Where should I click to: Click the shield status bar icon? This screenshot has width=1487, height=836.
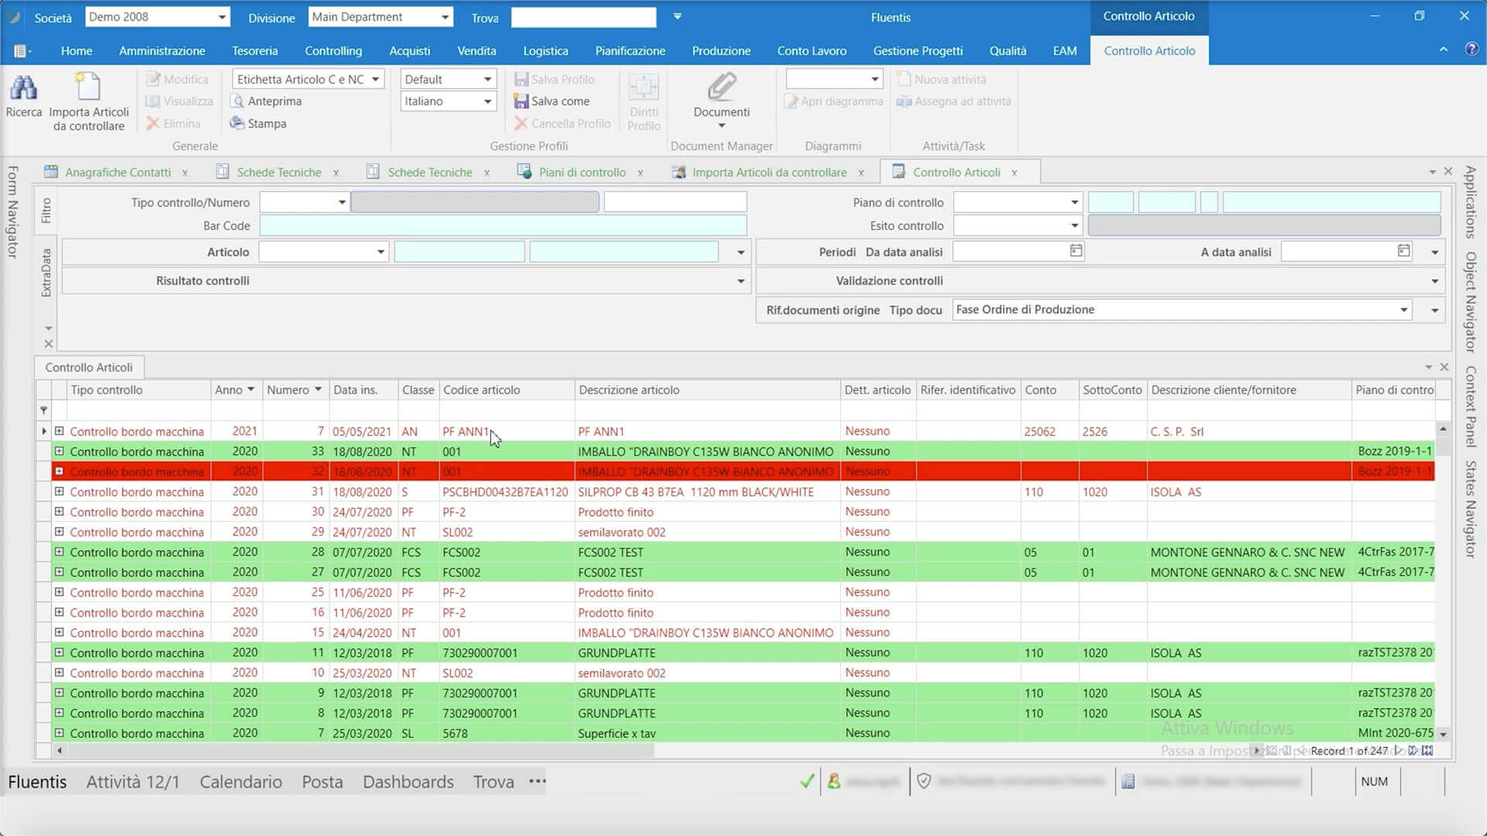924,781
